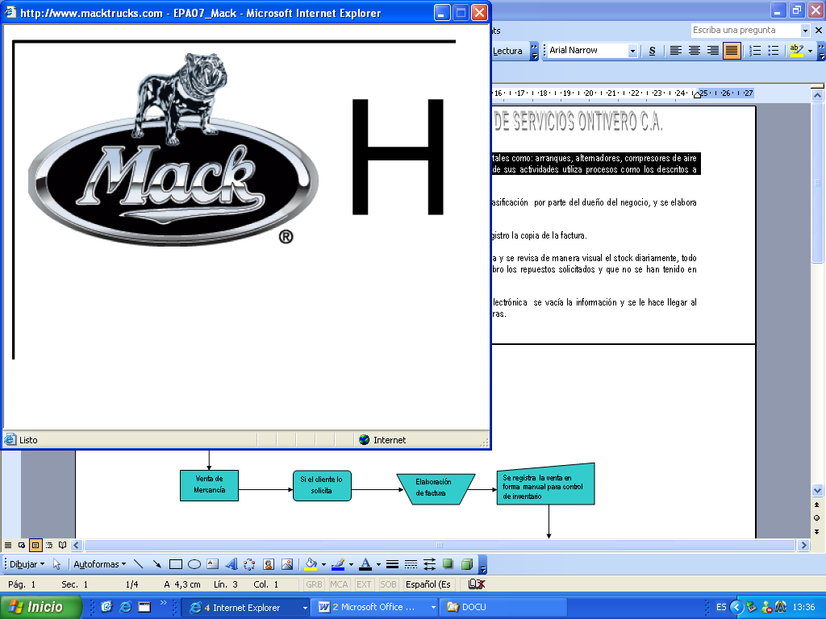Align text right in Word toolbar
The width and height of the screenshot is (826, 619).
[x=713, y=51]
